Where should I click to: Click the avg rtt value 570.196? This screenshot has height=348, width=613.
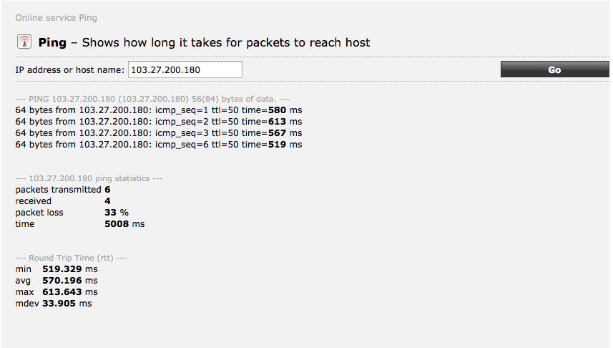point(63,281)
